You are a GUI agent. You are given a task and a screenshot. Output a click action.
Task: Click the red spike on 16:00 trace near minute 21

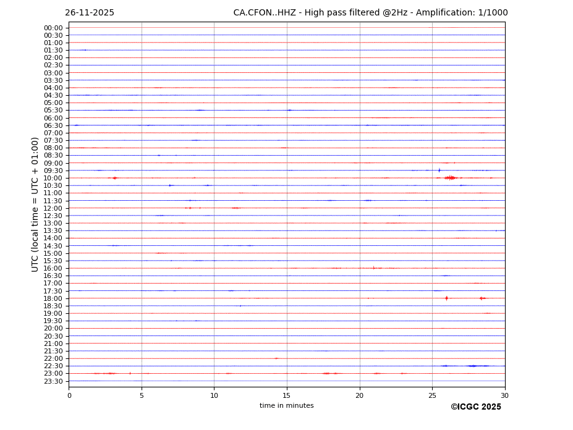[373, 268]
